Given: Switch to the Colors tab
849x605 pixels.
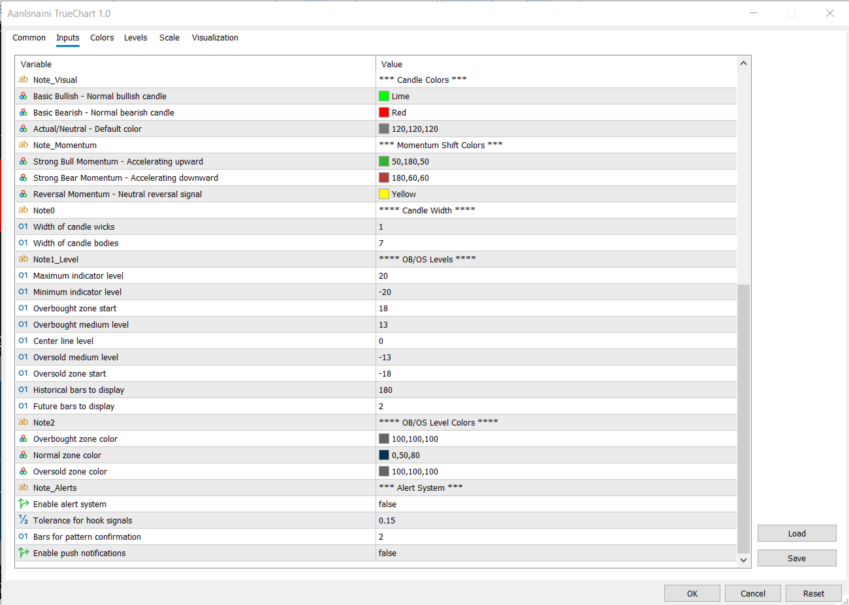Looking at the screenshot, I should click(x=102, y=38).
